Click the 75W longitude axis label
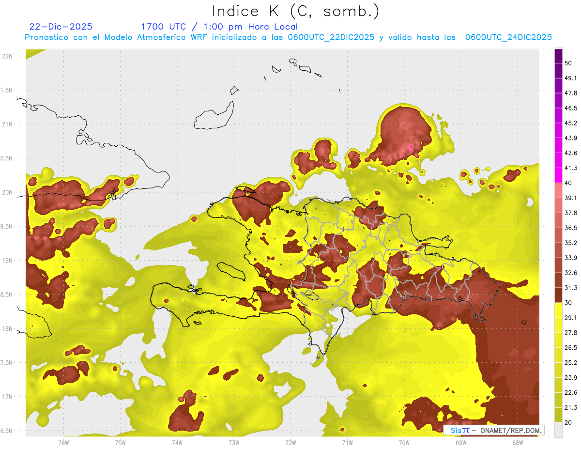 click(x=120, y=442)
